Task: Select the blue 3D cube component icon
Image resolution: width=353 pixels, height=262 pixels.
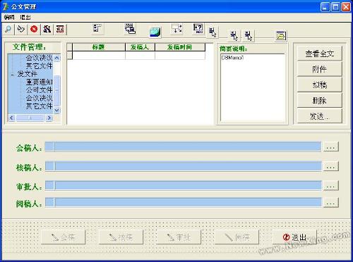Action: point(155,32)
